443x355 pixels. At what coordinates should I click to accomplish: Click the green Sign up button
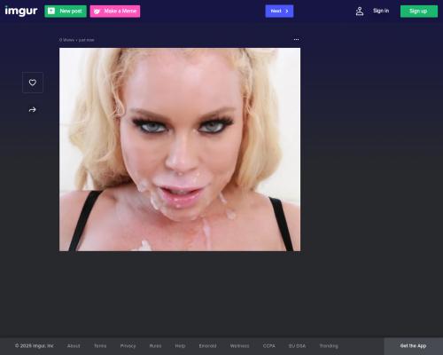[x=419, y=12]
